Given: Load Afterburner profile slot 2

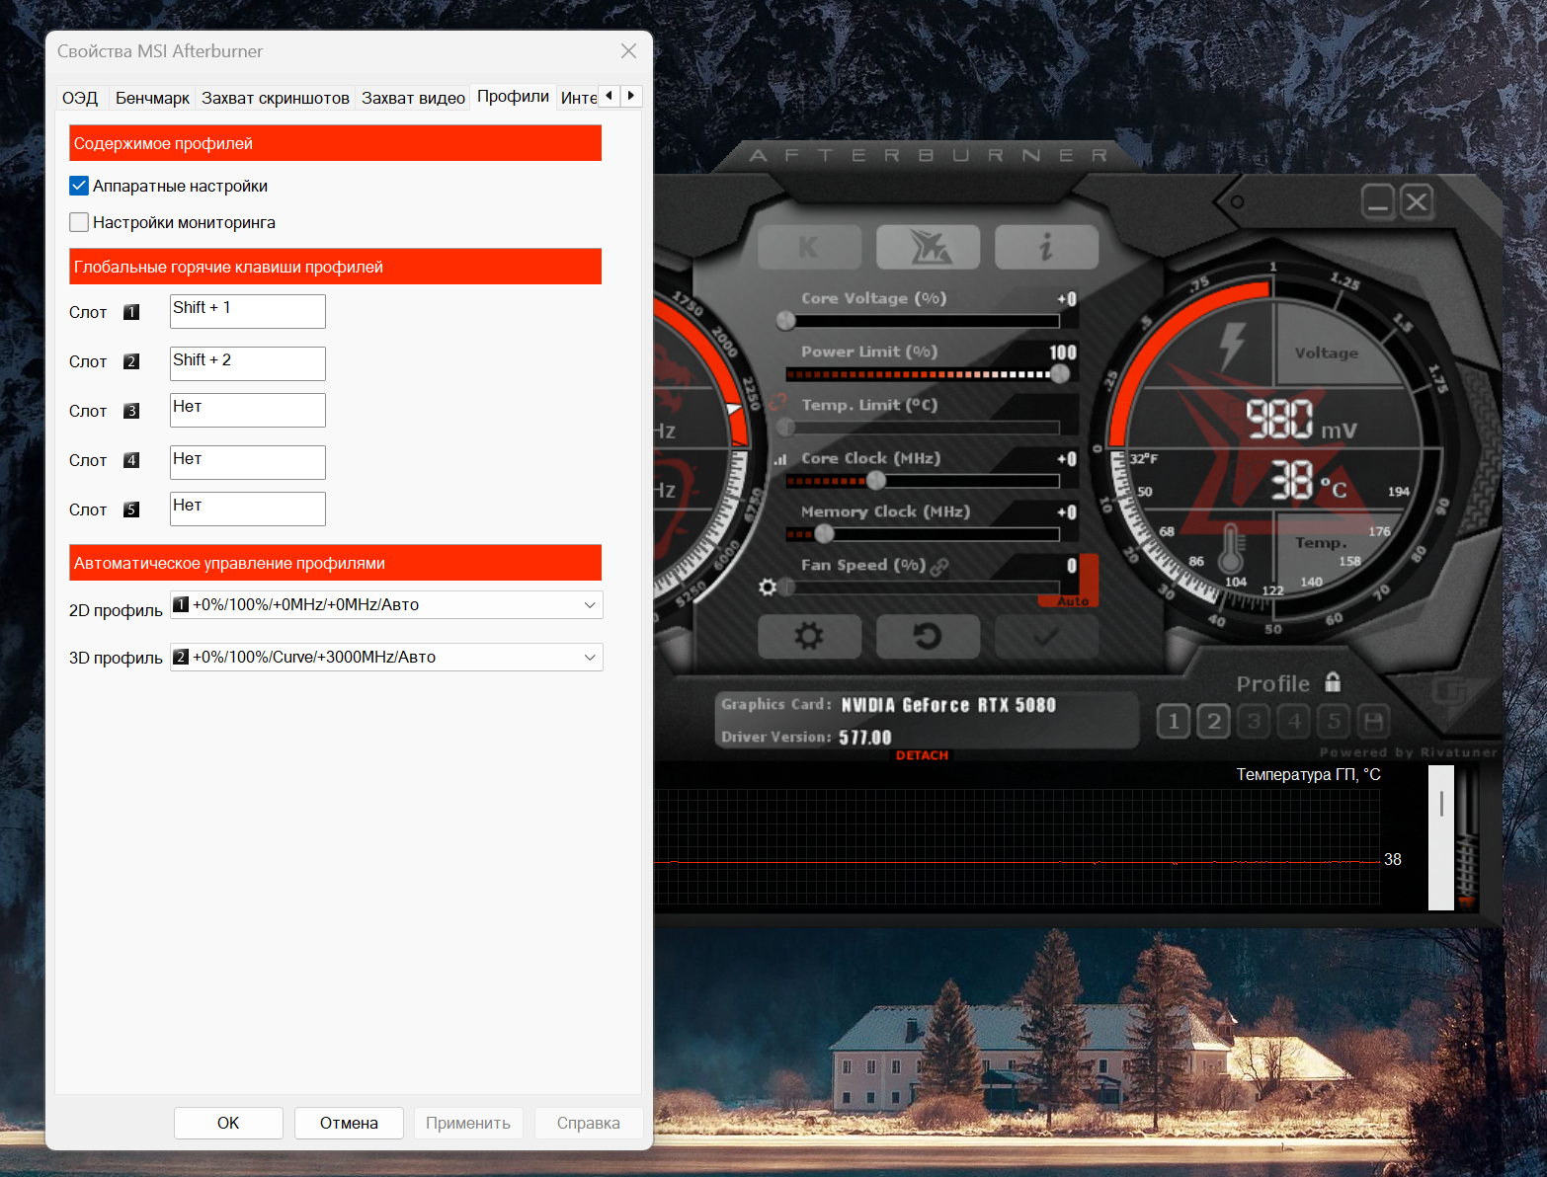Looking at the screenshot, I should (x=1214, y=722).
